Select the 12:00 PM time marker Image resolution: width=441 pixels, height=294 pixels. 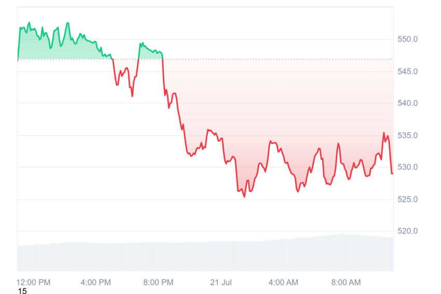tap(34, 282)
